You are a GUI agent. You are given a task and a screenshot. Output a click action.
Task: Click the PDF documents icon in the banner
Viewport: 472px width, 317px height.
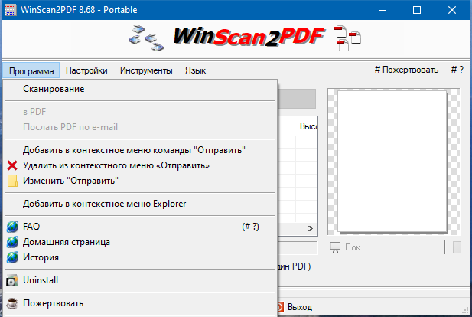[347, 38]
